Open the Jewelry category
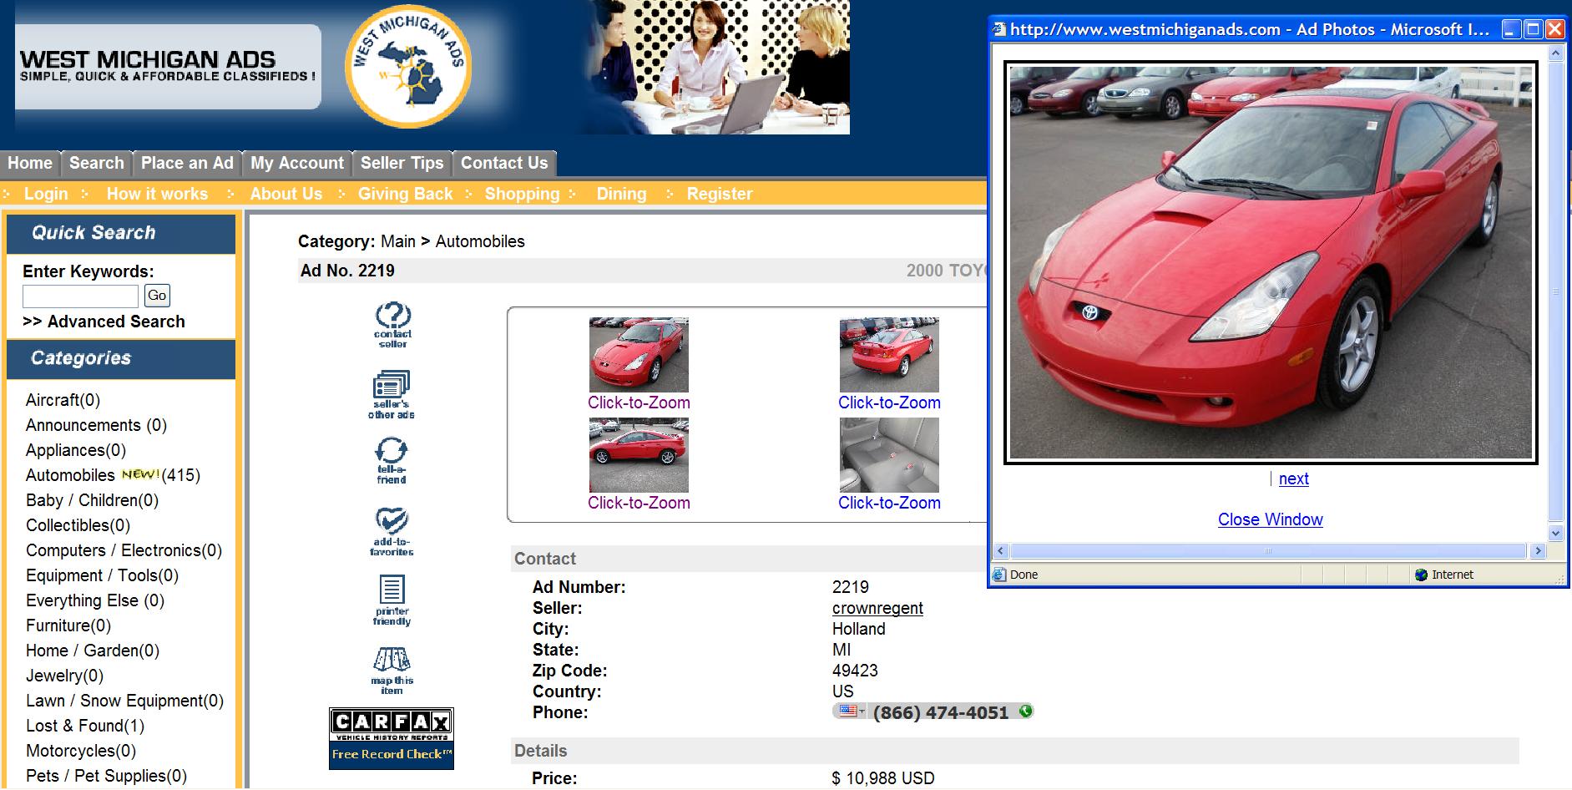Image resolution: width=1572 pixels, height=790 pixels. [x=64, y=676]
